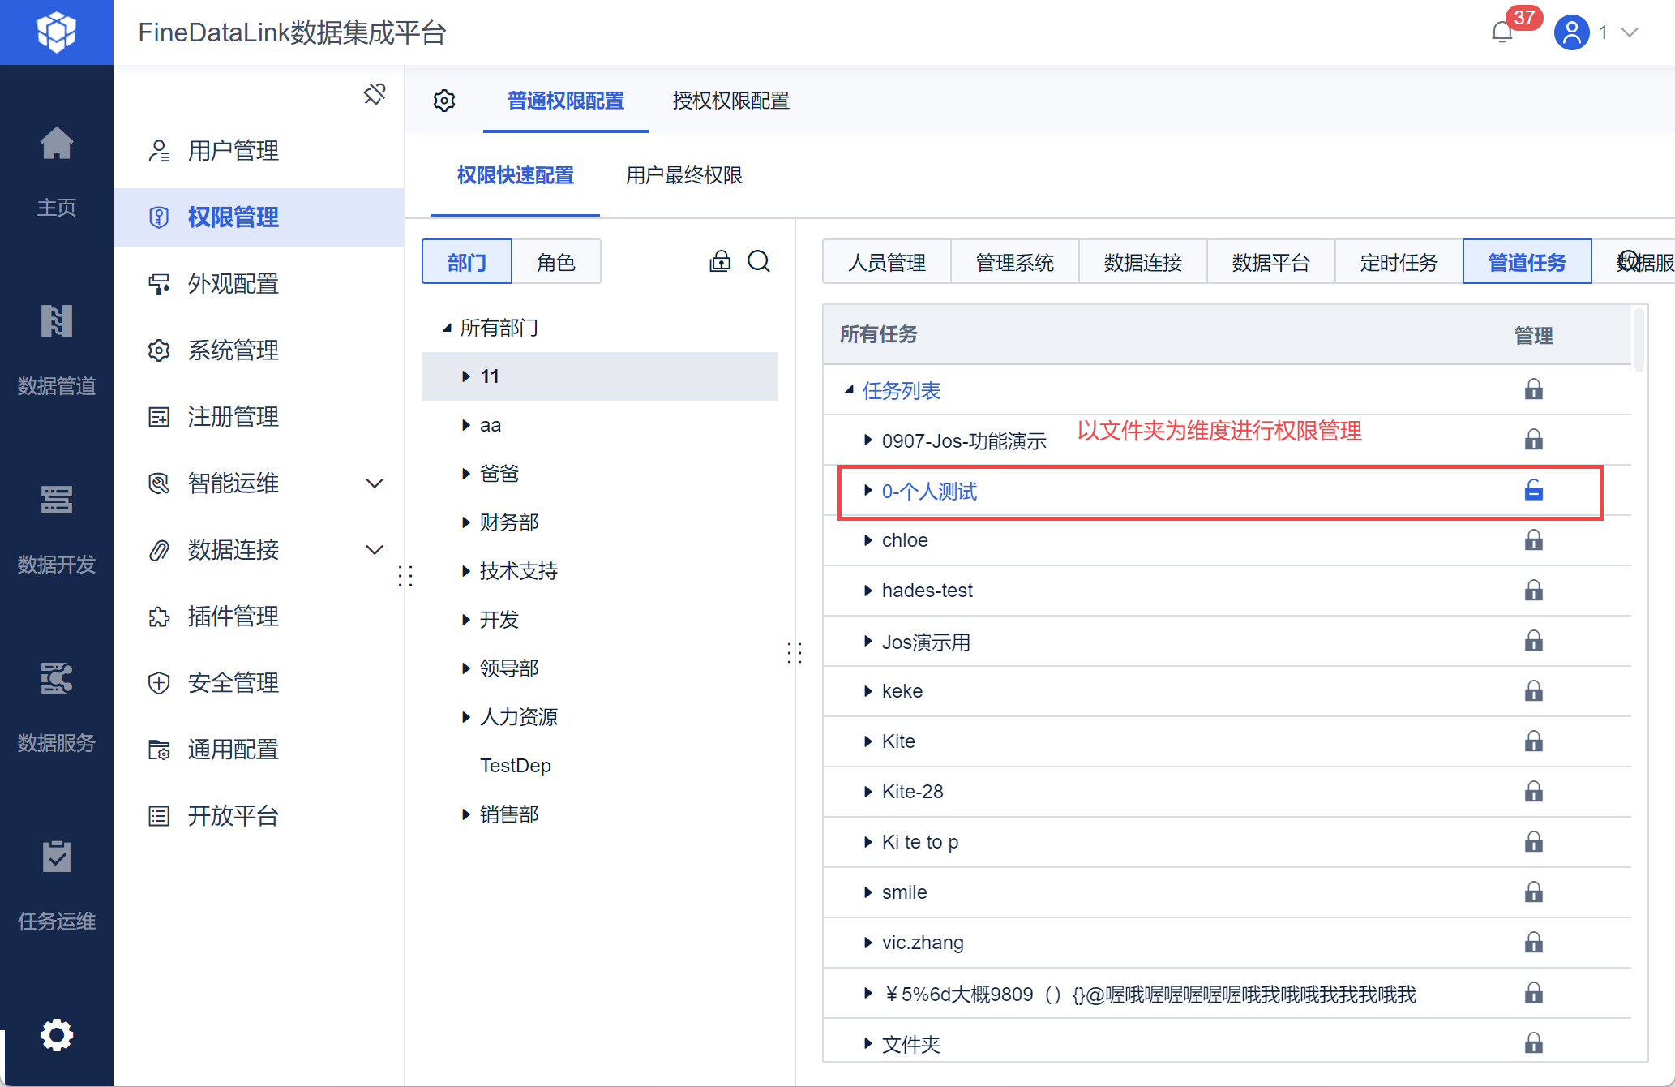Toggle management lock for chloe folder
Viewport: 1675px width, 1087px height.
1533,540
